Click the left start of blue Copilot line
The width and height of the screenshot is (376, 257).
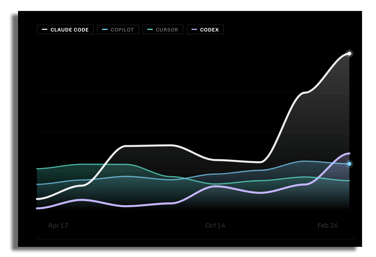point(37,184)
